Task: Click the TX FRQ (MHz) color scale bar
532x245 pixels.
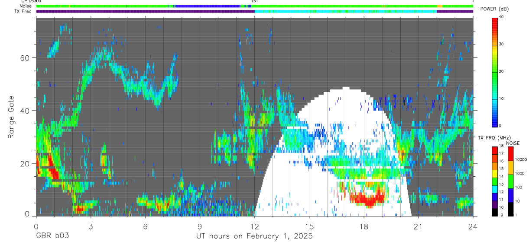Action: click(495, 181)
